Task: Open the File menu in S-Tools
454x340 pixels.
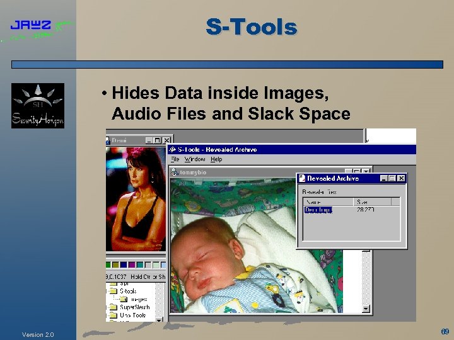Action: tap(175, 159)
